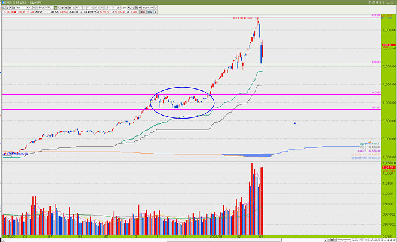Click the playback stop button at bottom right
Image resolution: width=397 pixels, height=242 pixels.
(x=332, y=240)
